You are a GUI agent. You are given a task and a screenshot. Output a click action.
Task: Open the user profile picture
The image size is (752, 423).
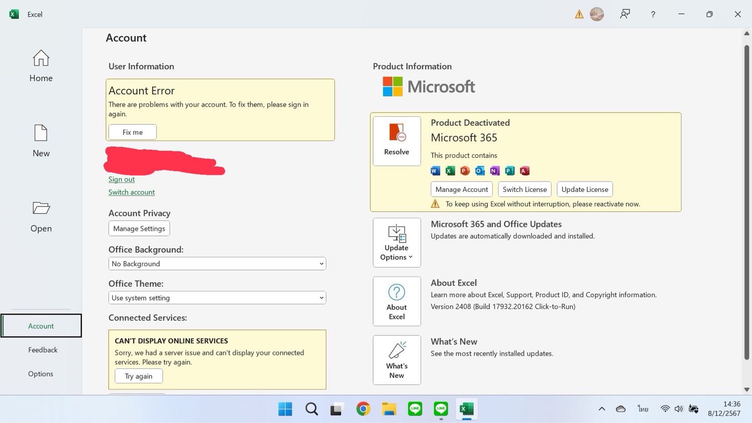597,14
